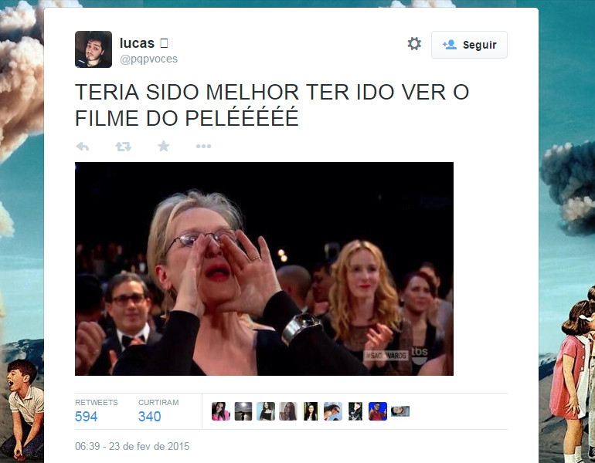Open the lucas display name link

pyautogui.click(x=137, y=43)
